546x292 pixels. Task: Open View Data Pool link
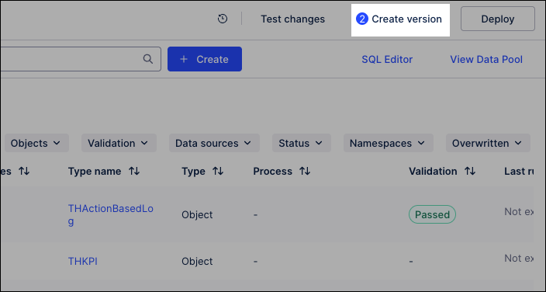click(486, 59)
